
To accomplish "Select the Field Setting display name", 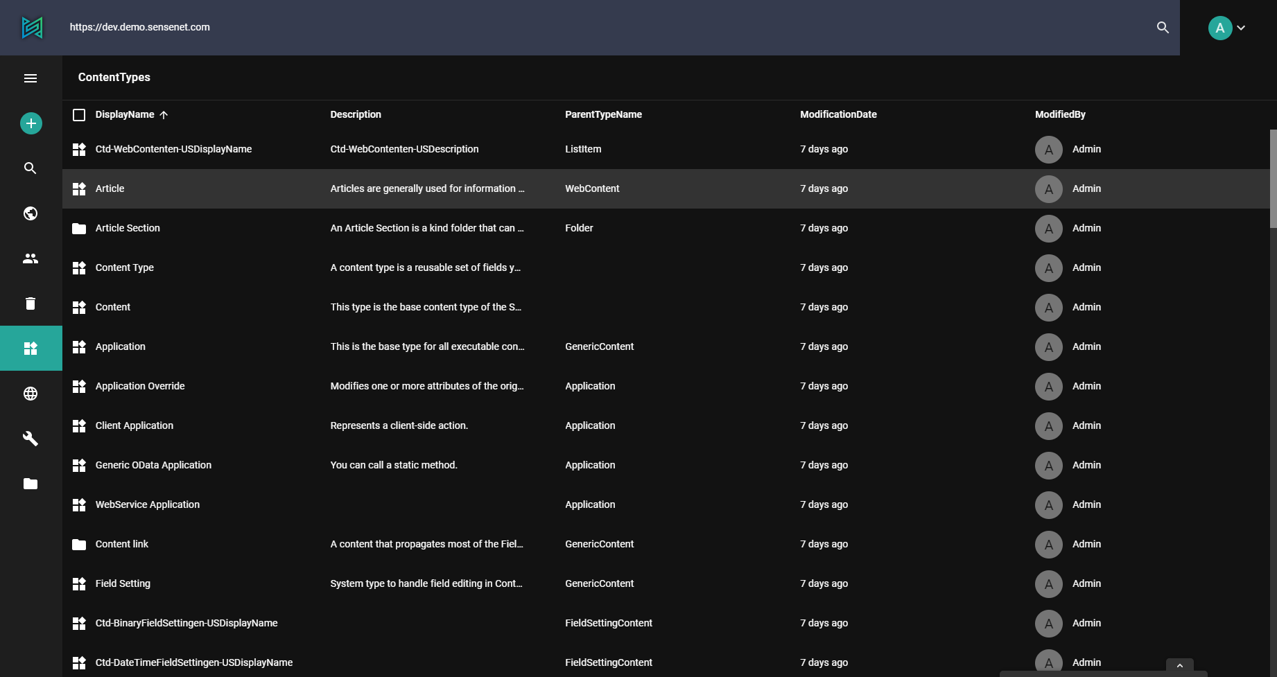I will tap(123, 583).
